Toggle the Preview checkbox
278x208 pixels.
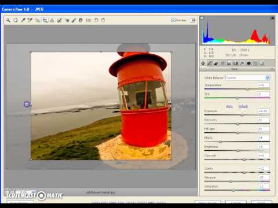coord(173,20)
